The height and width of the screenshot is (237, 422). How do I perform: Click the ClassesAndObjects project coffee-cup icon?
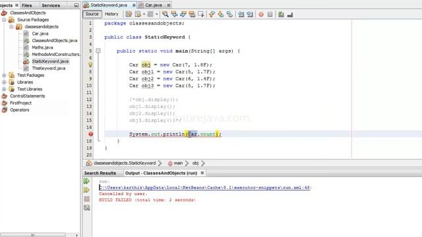[x=4, y=13]
